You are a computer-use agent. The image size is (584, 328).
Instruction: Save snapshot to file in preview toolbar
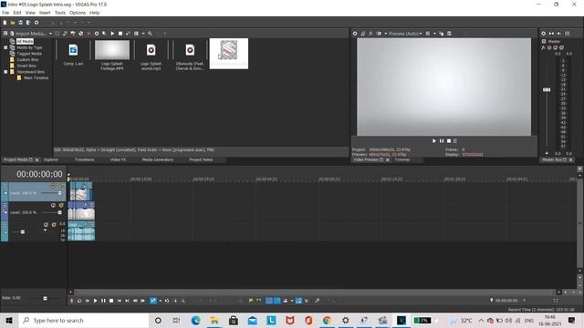tap(449, 34)
